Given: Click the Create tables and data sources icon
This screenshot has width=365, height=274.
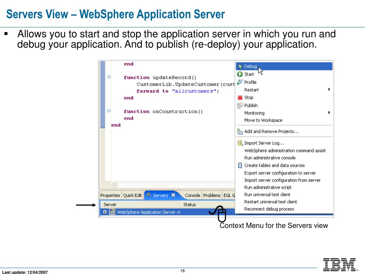Looking at the screenshot, I should pos(240,166).
